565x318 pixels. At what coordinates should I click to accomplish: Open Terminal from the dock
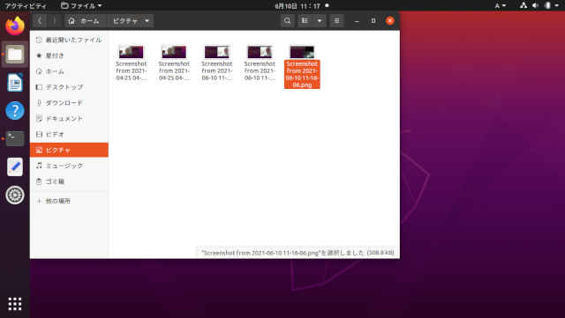[15, 138]
